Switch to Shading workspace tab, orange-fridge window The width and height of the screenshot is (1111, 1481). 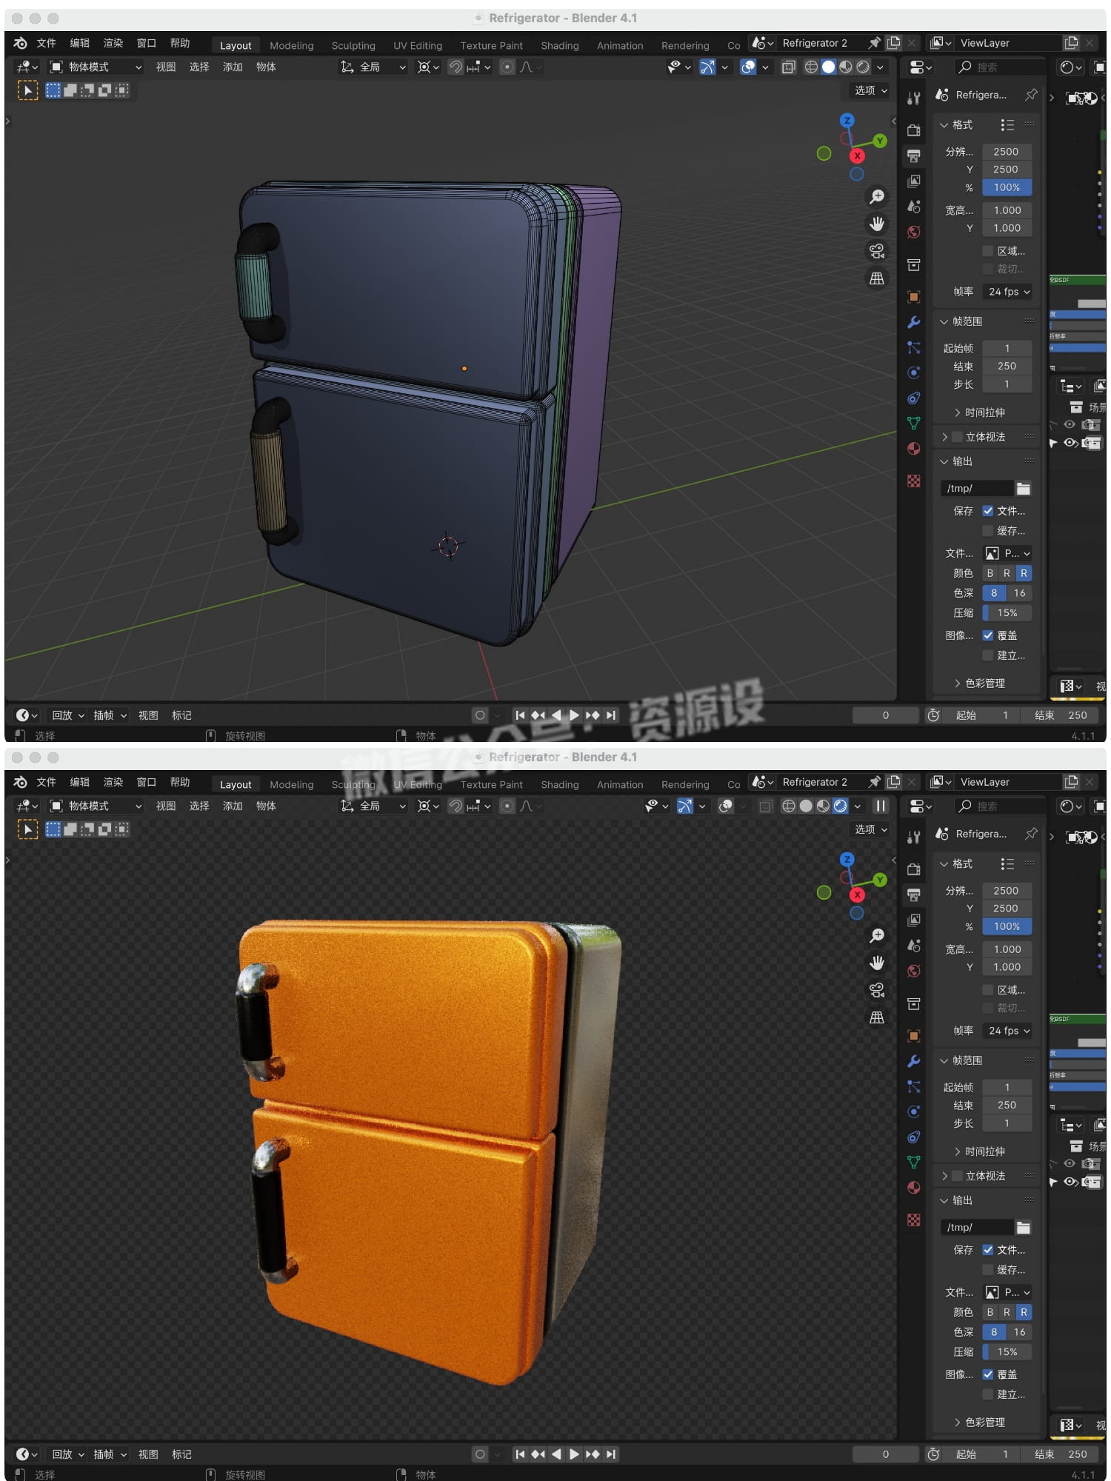point(560,784)
